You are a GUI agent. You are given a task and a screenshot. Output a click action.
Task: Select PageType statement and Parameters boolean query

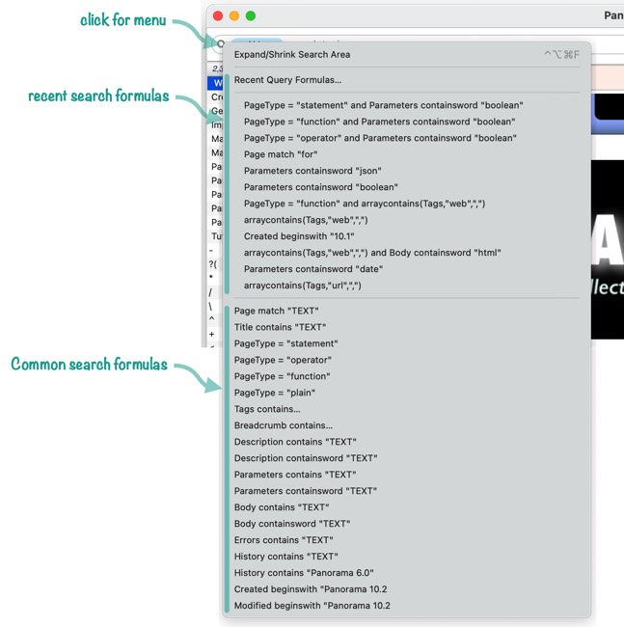[407, 105]
